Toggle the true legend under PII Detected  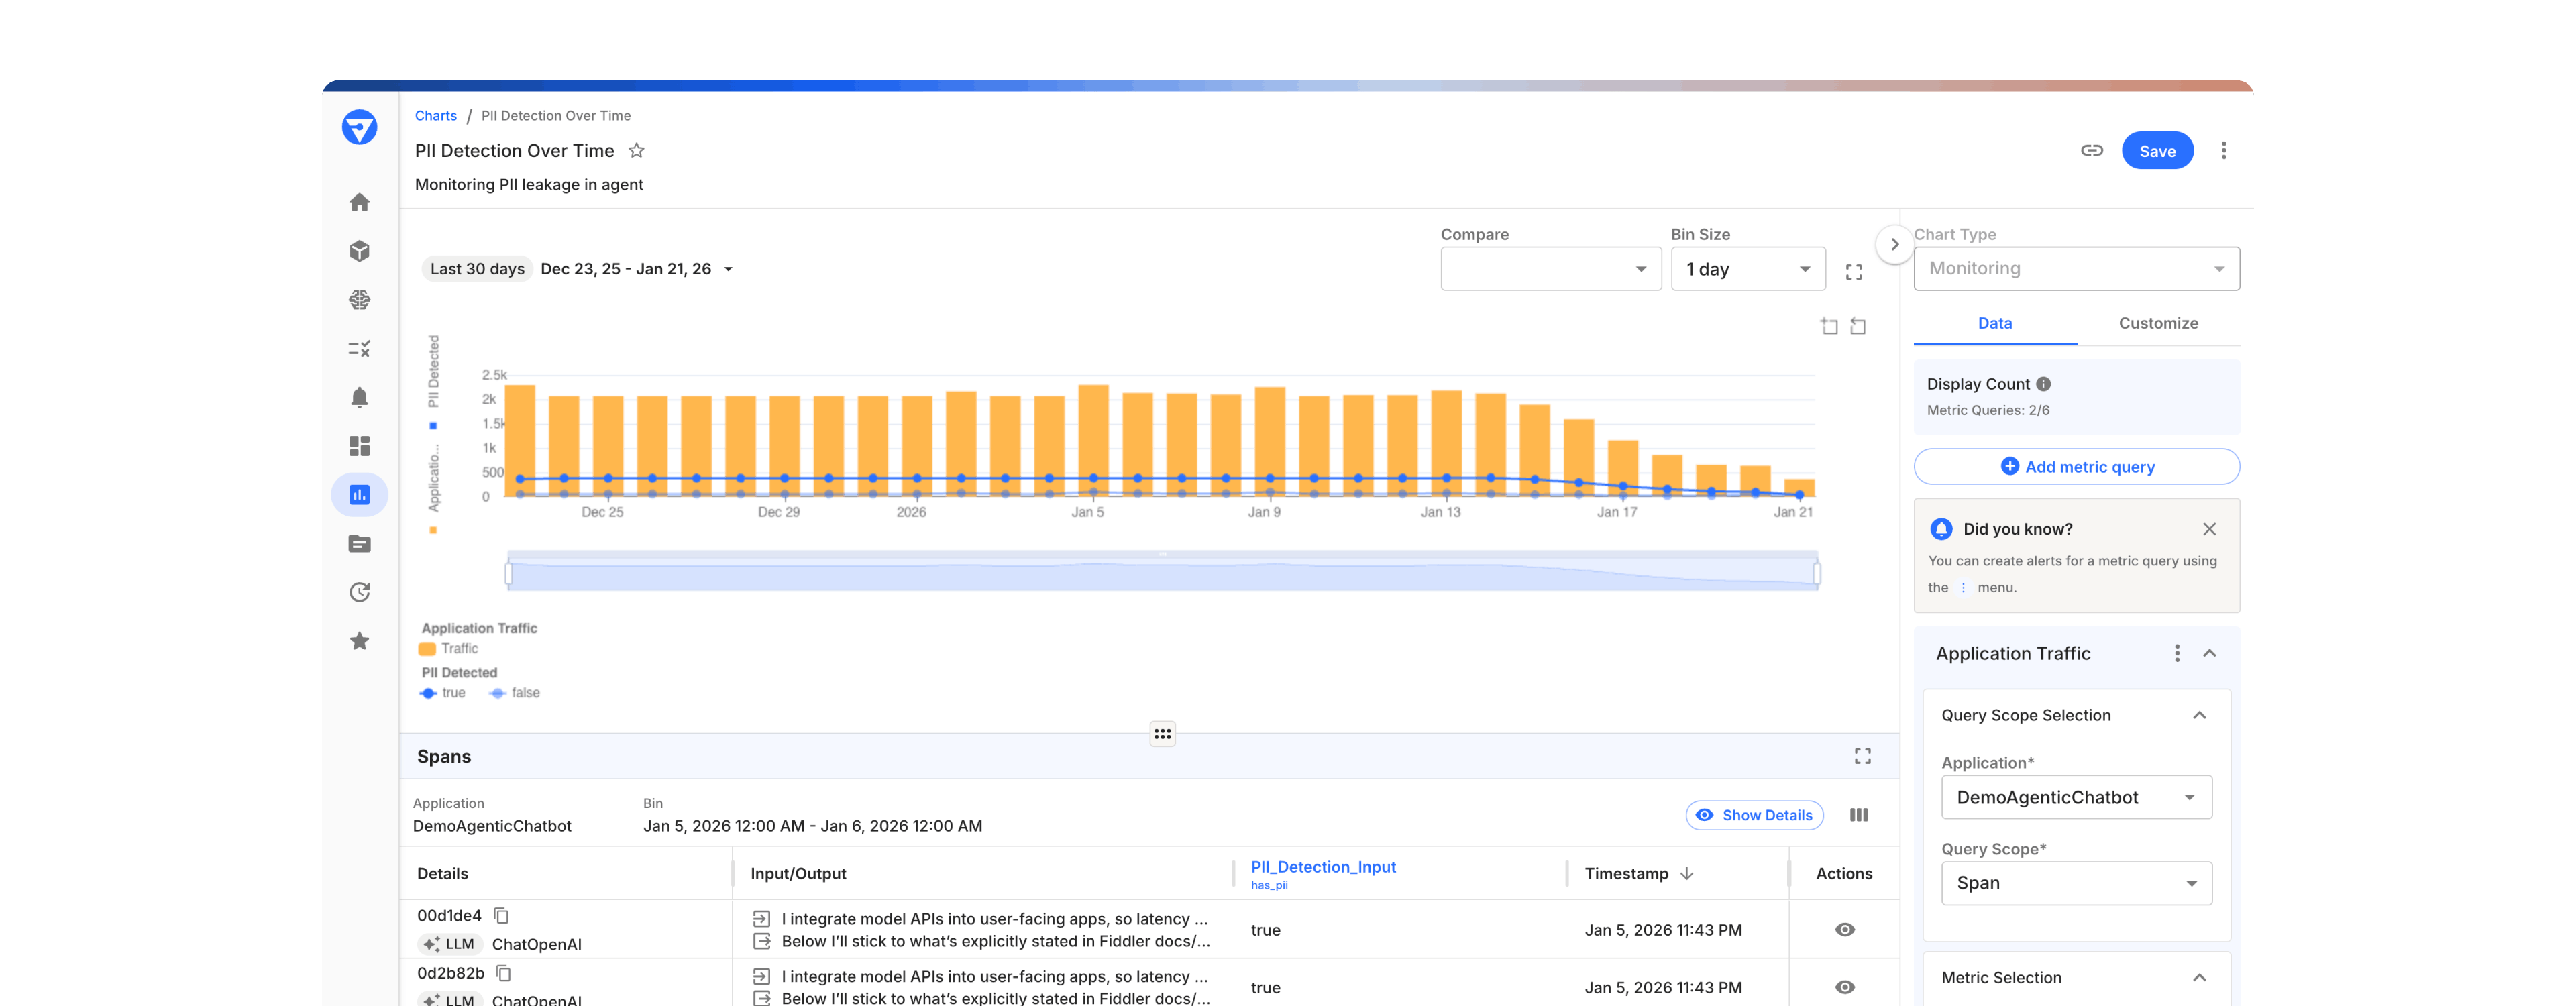click(443, 693)
